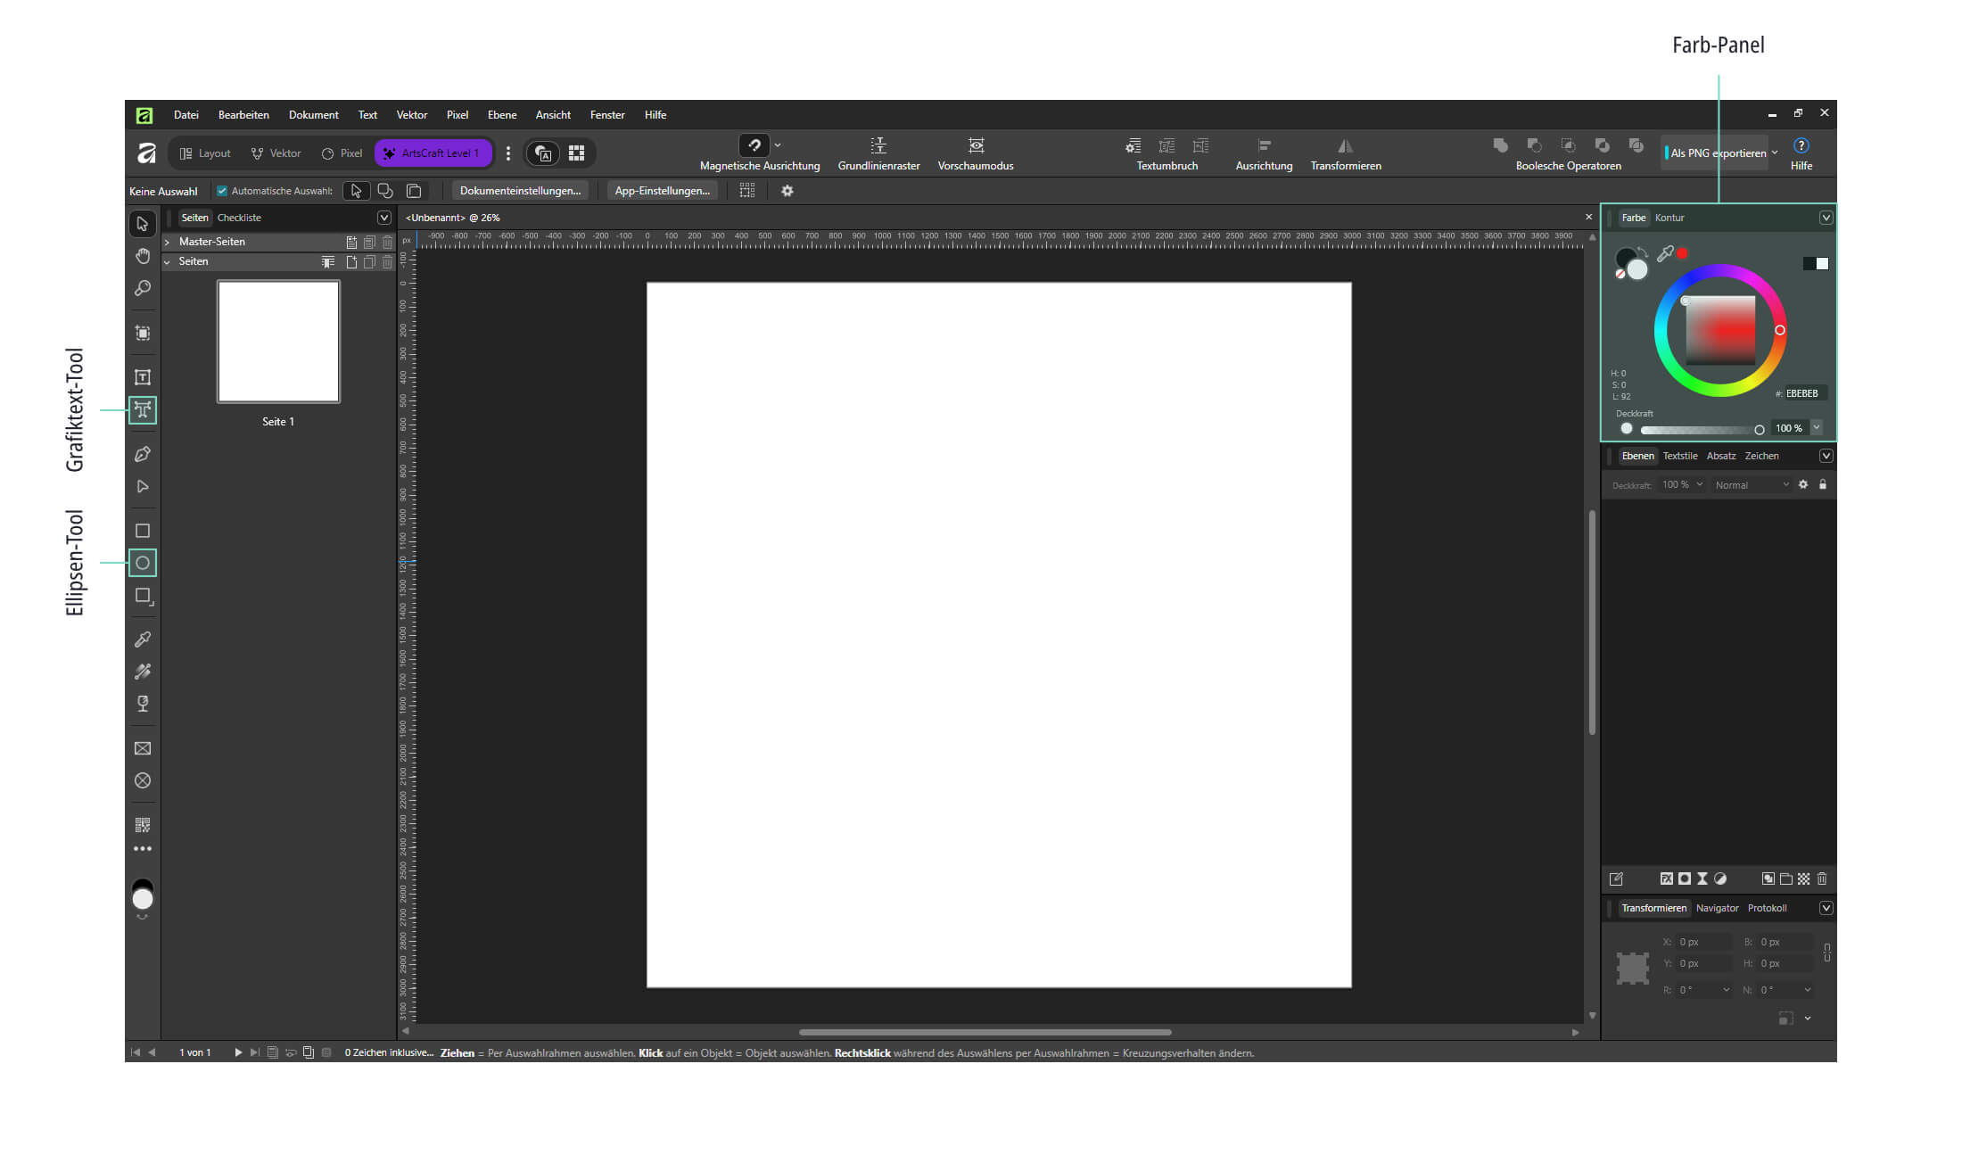This screenshot has width=1962, height=1163.
Task: Click the Vorschaumodus icon
Action: click(976, 145)
